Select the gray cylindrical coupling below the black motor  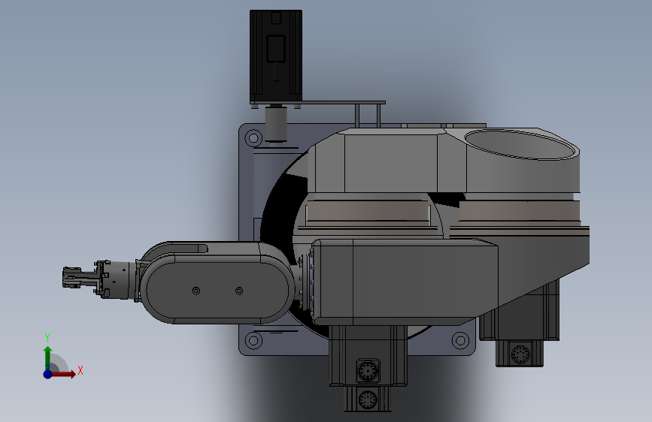click(x=276, y=123)
